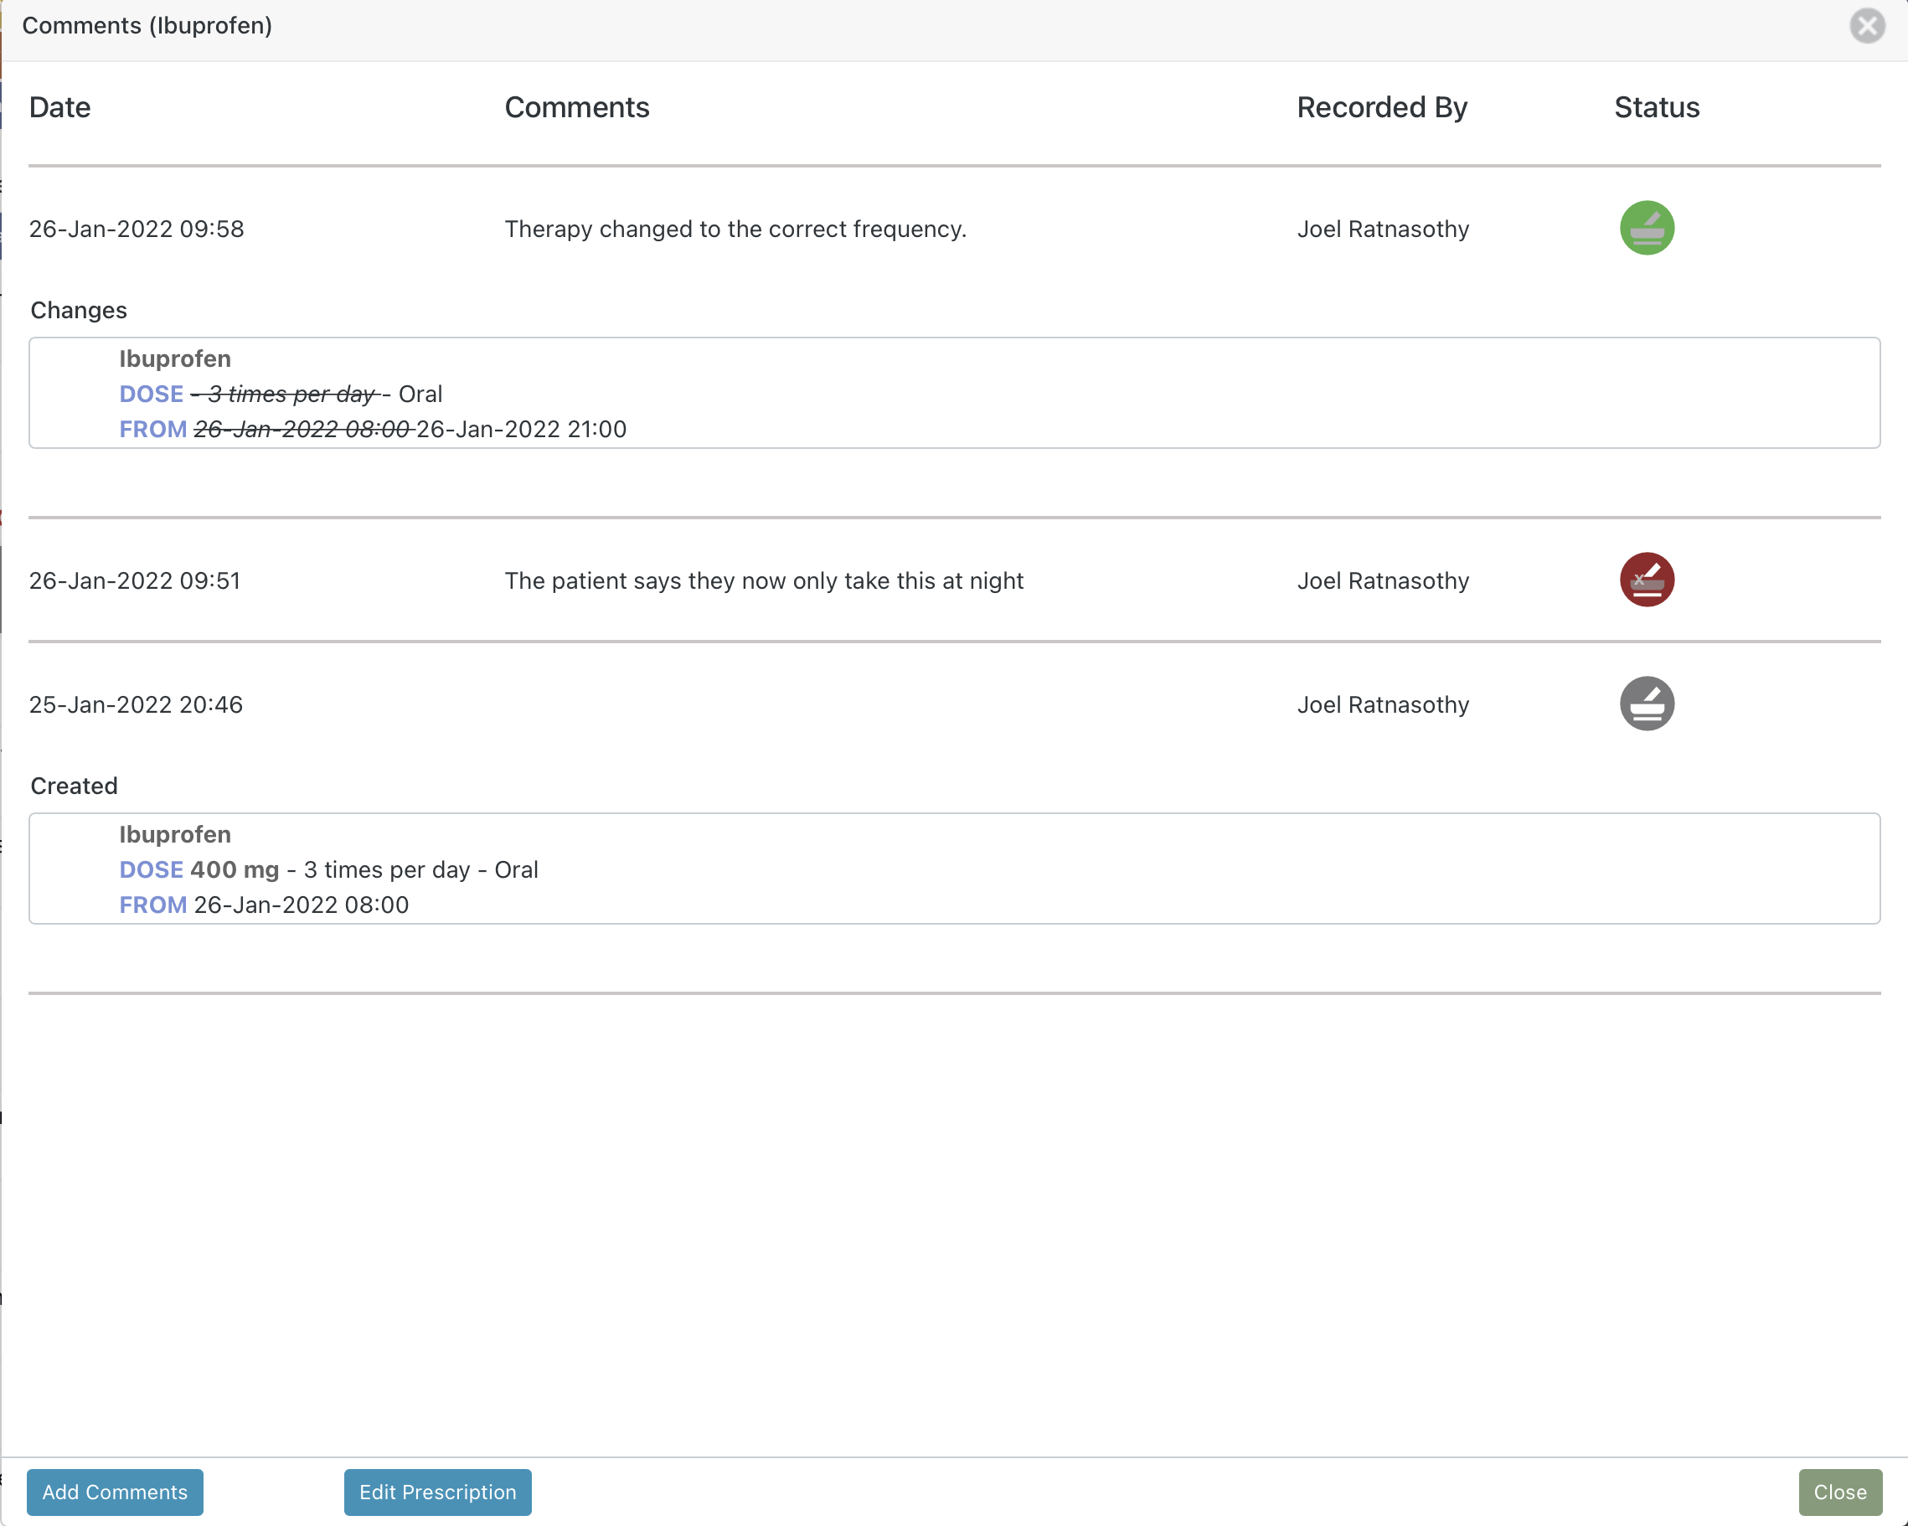Image resolution: width=1908 pixels, height=1526 pixels.
Task: Open Edit Prescription
Action: (x=437, y=1492)
